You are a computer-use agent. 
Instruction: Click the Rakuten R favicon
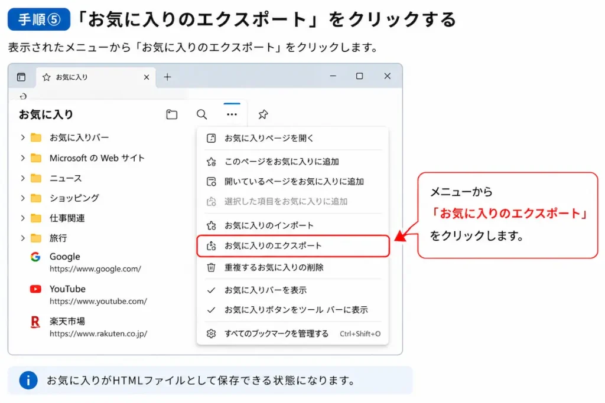pos(35,322)
